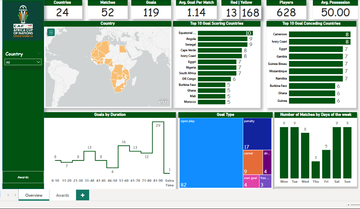360x209 pixels.
Task: Select the penalty tile in Goal Type
Action: pos(257,134)
